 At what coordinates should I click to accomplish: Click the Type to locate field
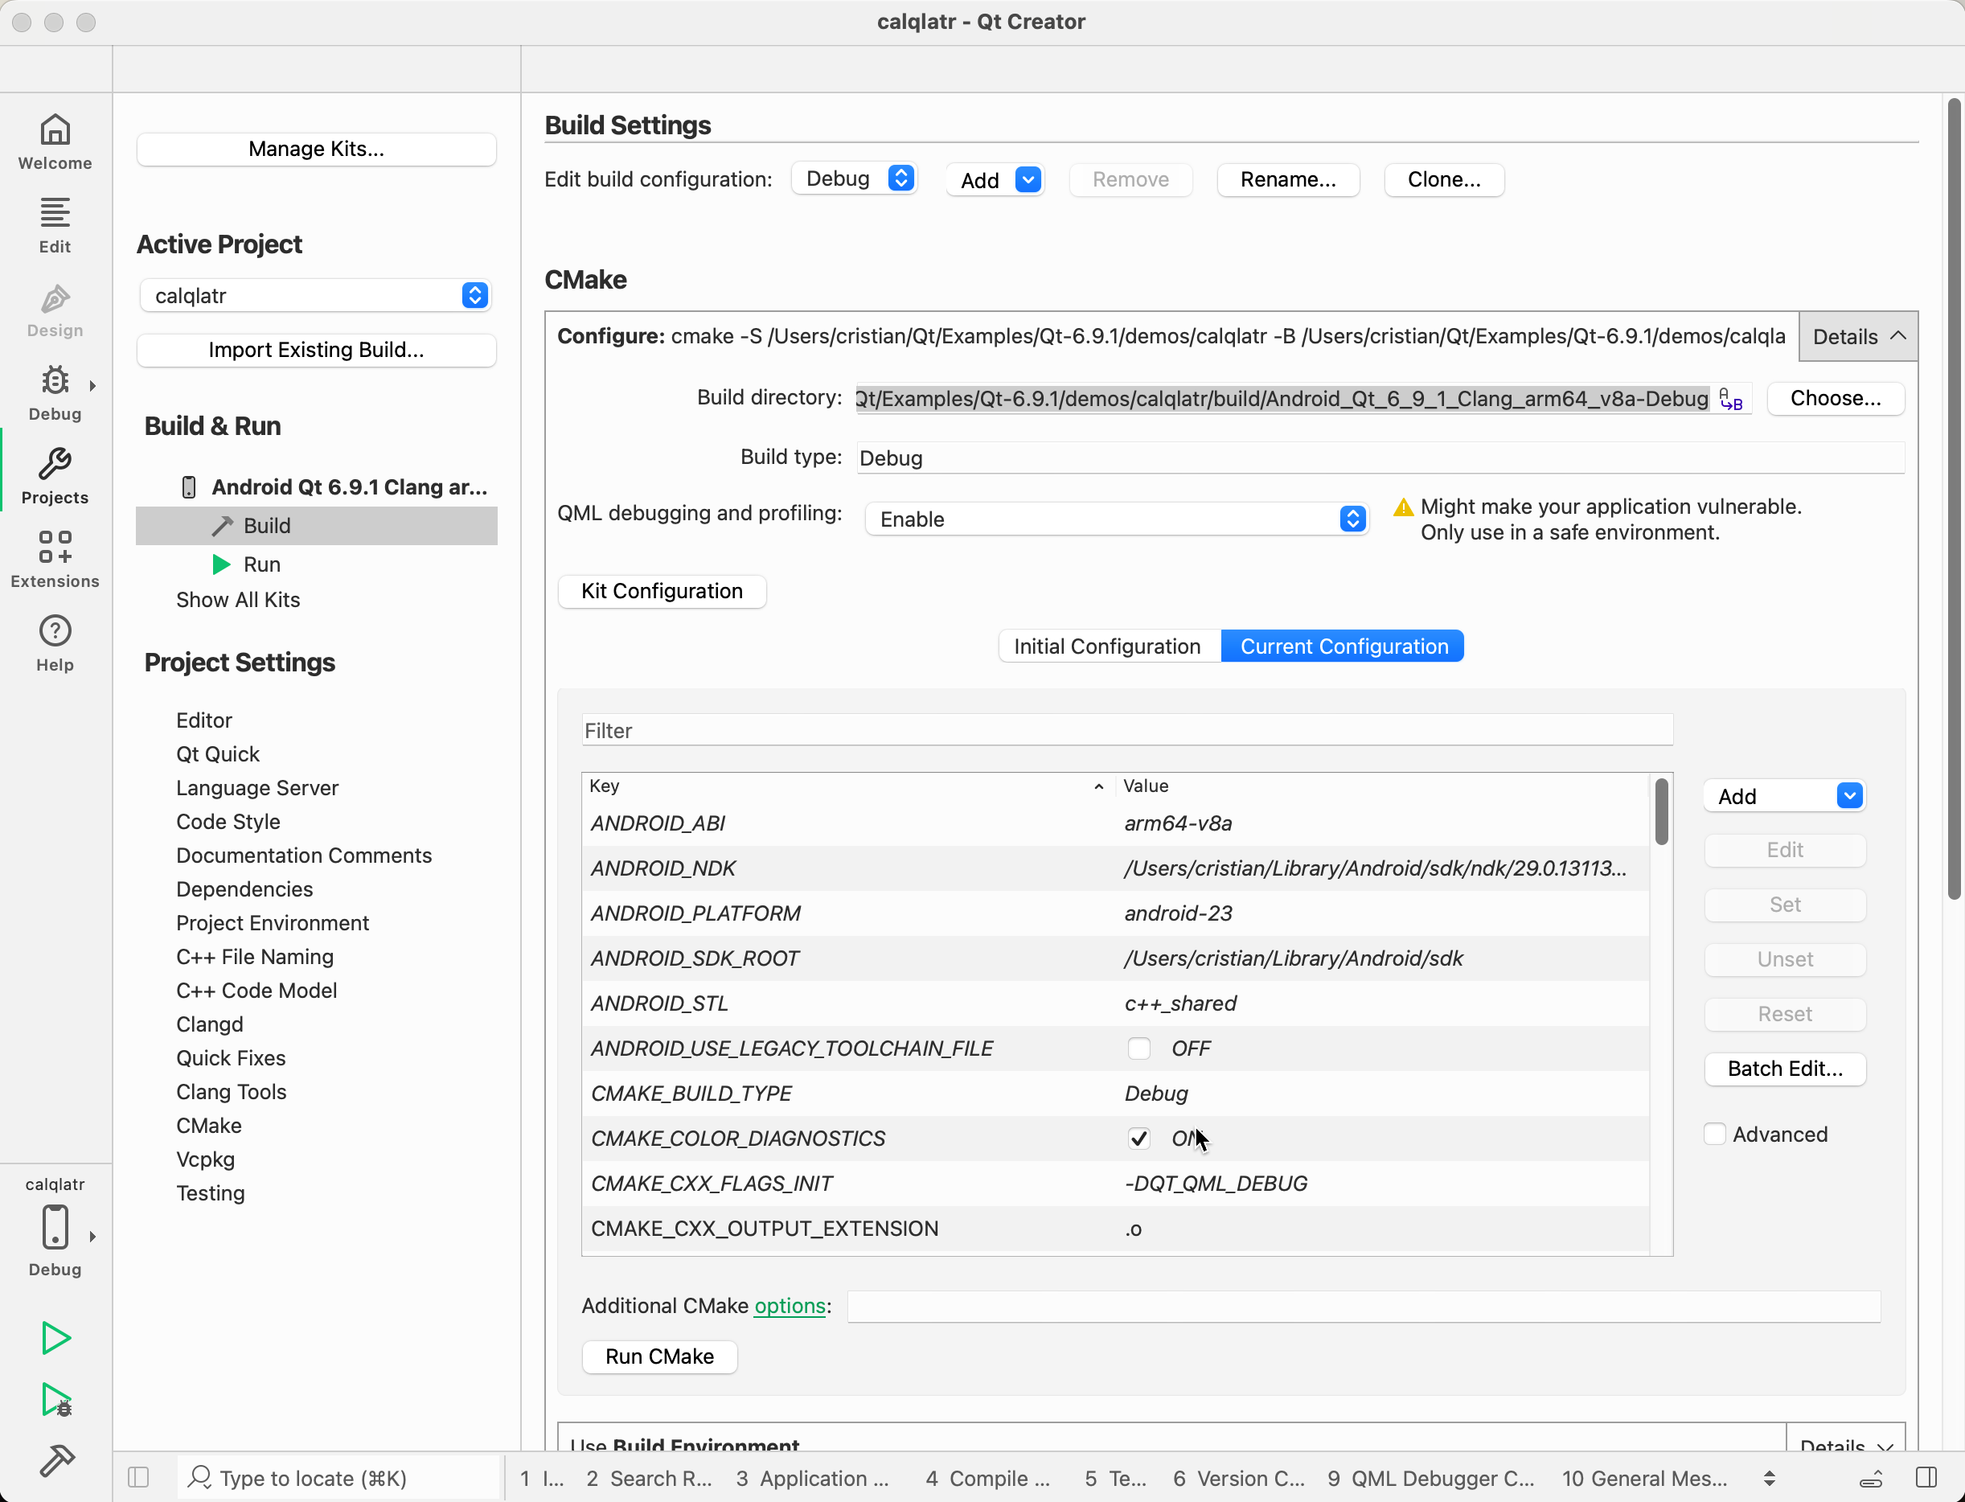pyautogui.click(x=338, y=1478)
